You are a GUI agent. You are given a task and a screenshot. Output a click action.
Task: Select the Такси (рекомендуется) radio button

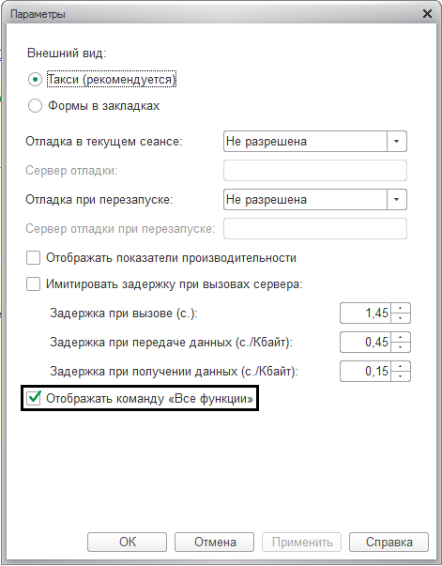click(x=35, y=80)
